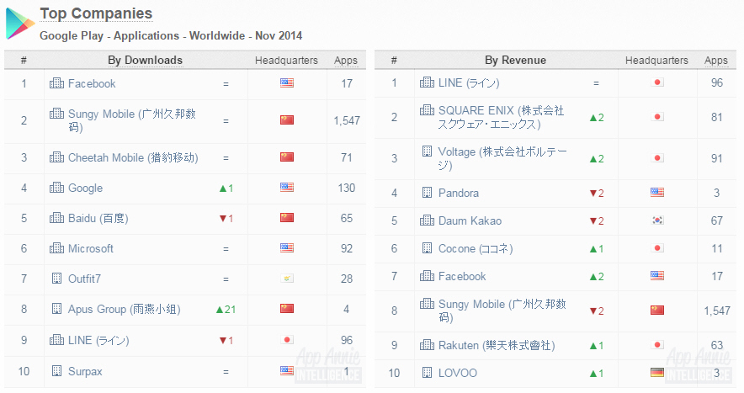The image size is (744, 393).
Task: Open the Surpax company link
Action: [85, 372]
